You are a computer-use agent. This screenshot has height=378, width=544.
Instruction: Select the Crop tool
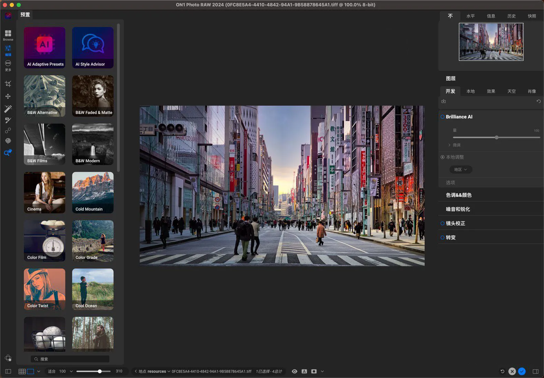[8, 84]
